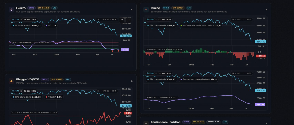Toggle the VIX/VXV series in Riesgo legend
The width and height of the screenshot is (294, 125).
click(x=54, y=97)
